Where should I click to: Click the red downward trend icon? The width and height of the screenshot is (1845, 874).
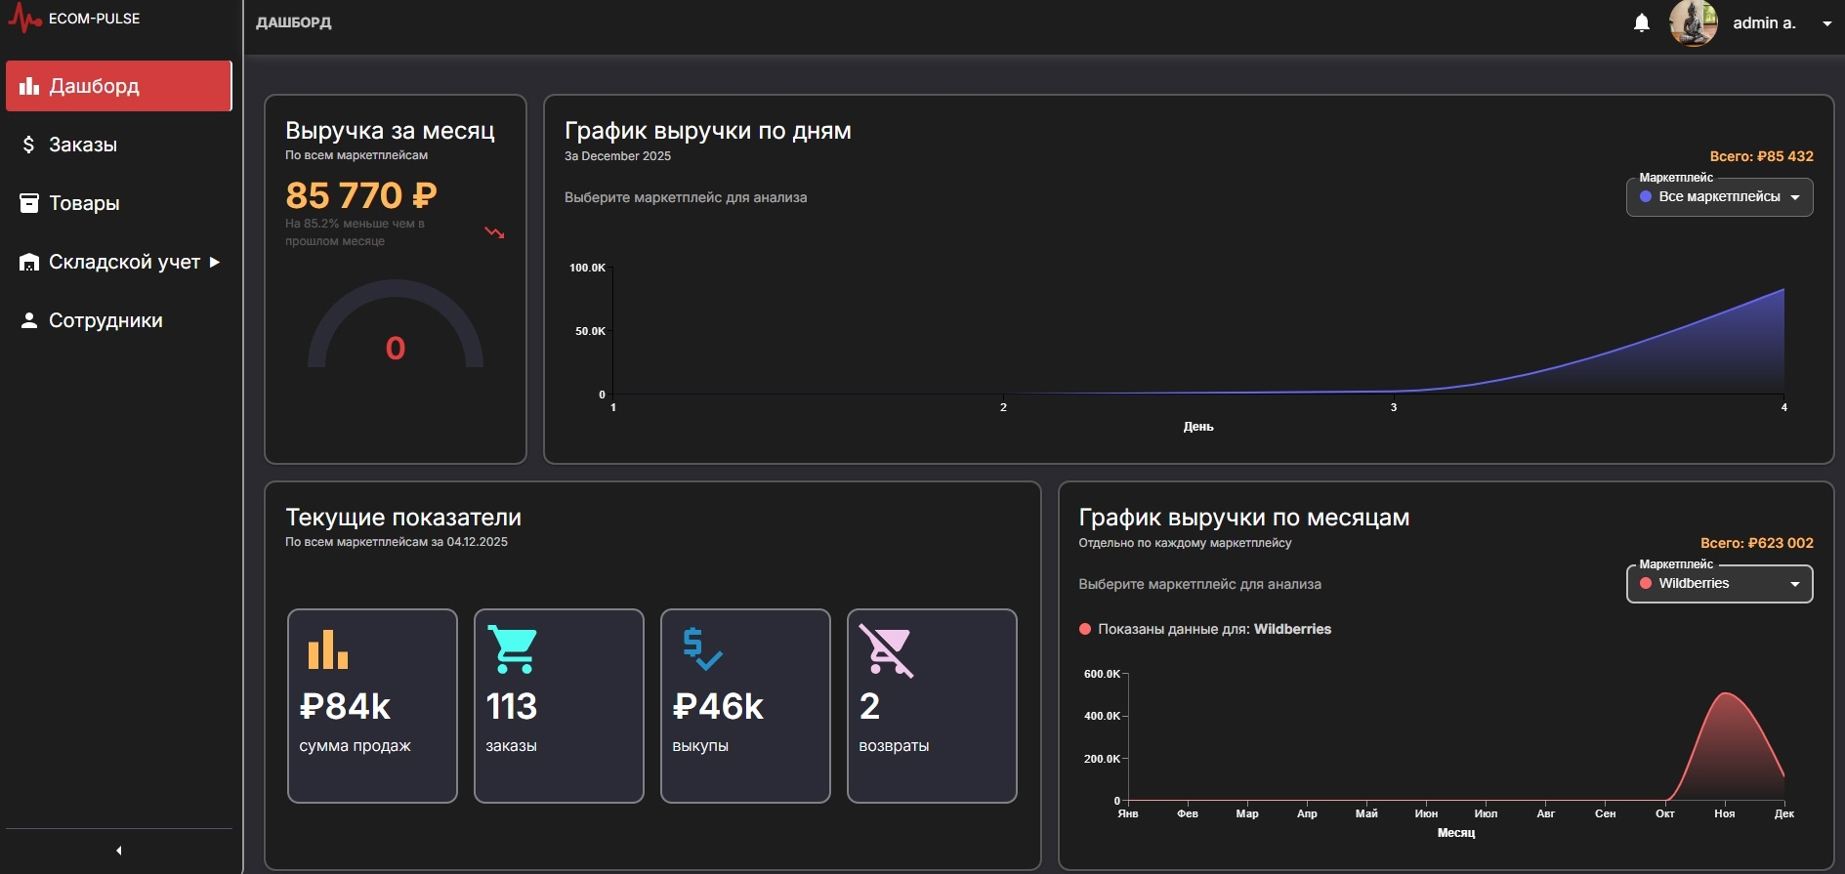coord(495,232)
